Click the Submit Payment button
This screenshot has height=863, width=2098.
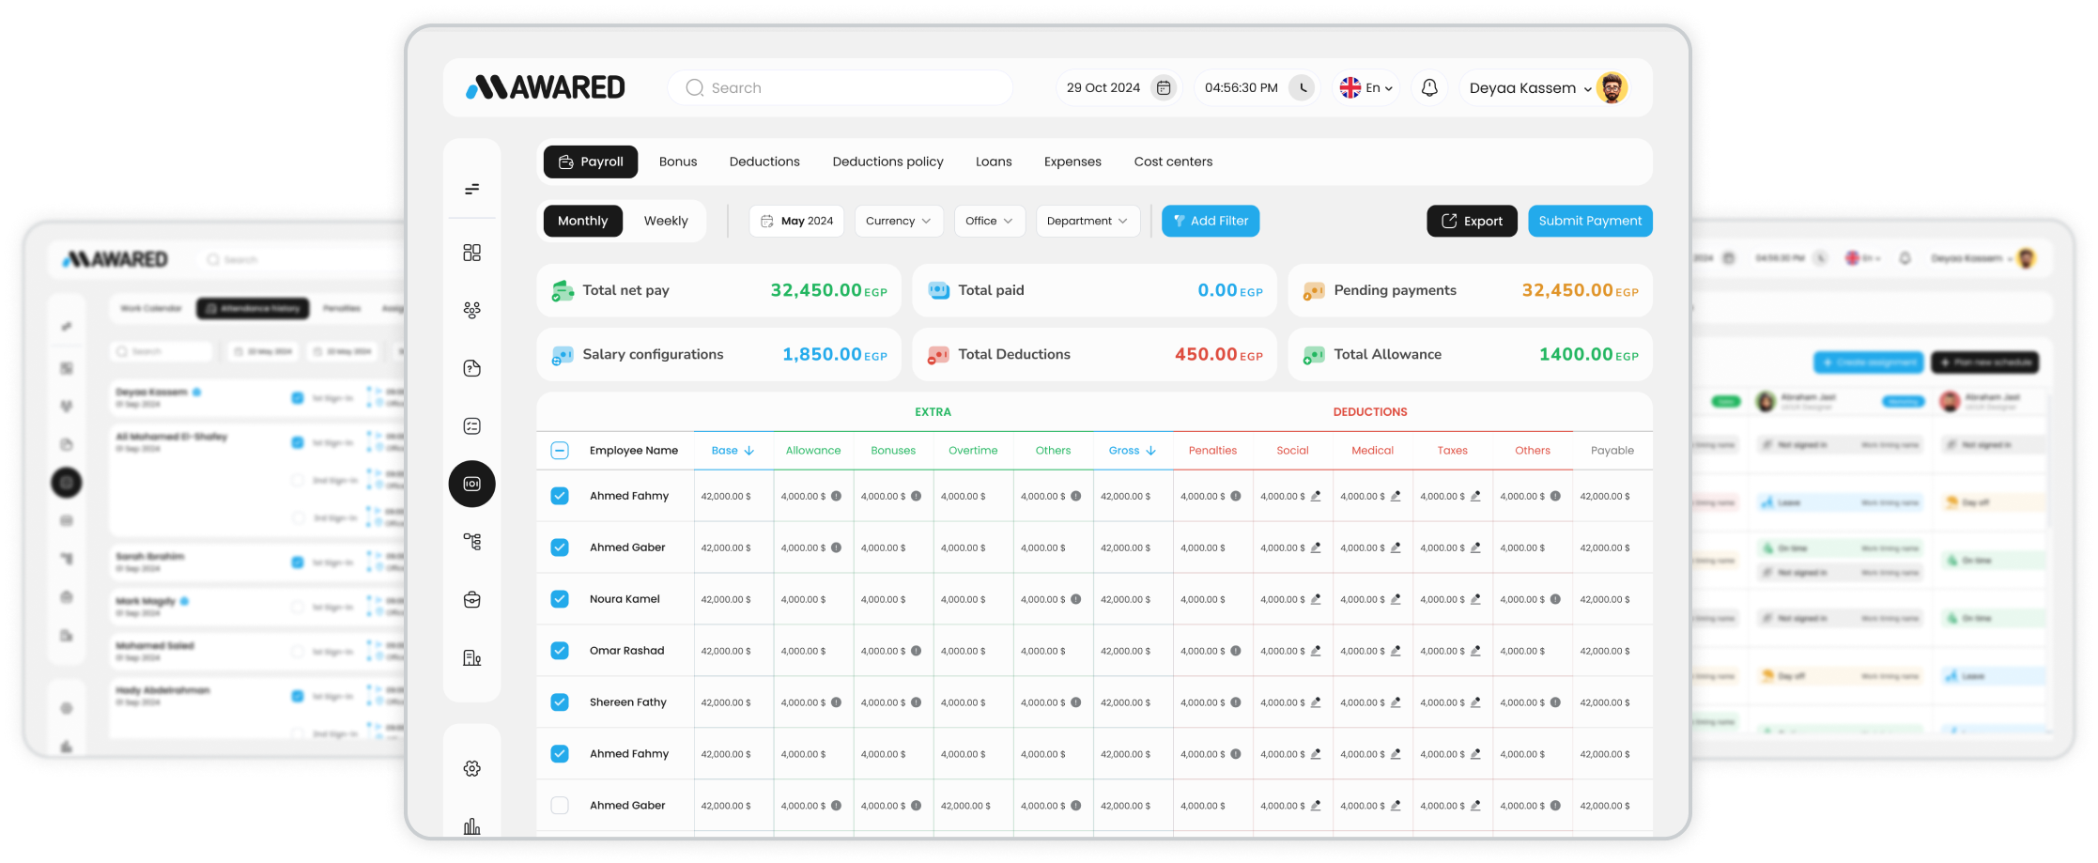tap(1590, 221)
